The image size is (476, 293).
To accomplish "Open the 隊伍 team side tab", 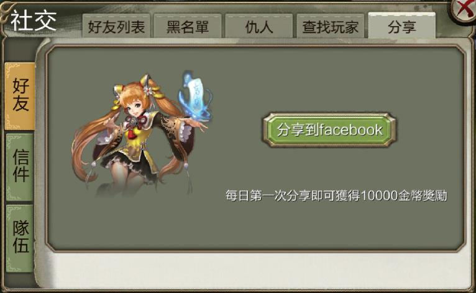I will tap(20, 238).
